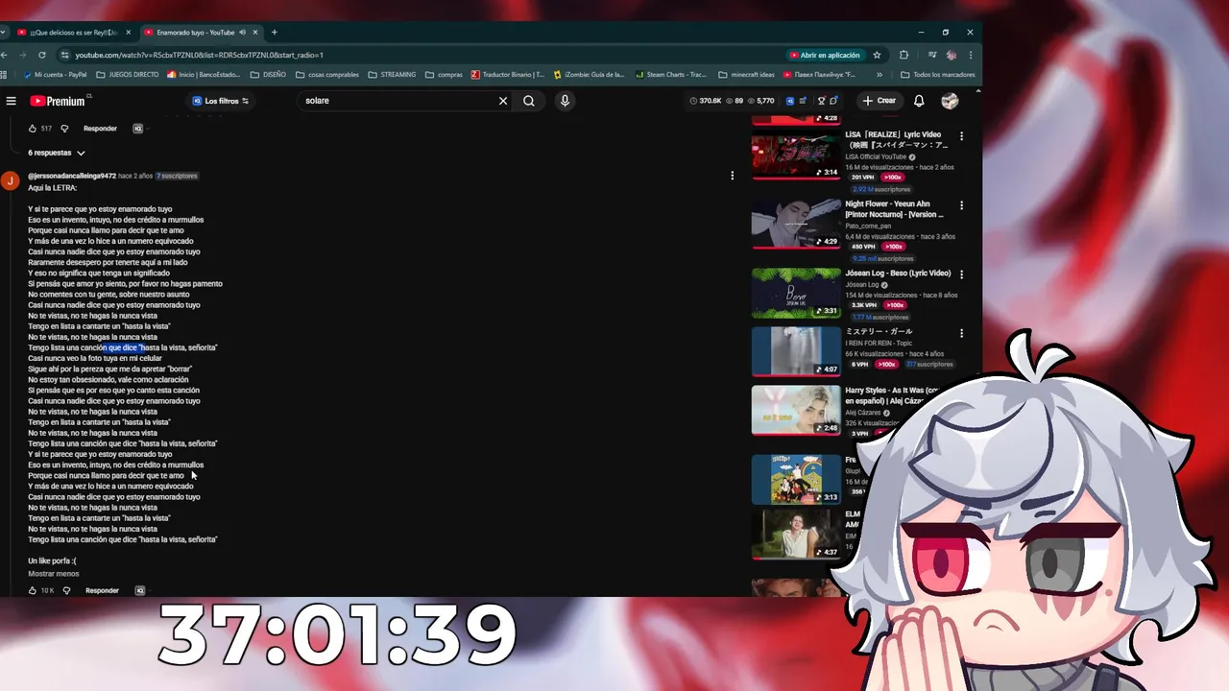1229x691 pixels.
Task: Open the minecraft ideas bookmark folder
Action: (x=746, y=74)
